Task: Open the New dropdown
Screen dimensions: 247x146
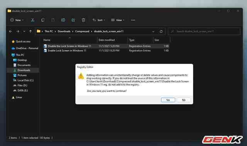Action: 17,20
